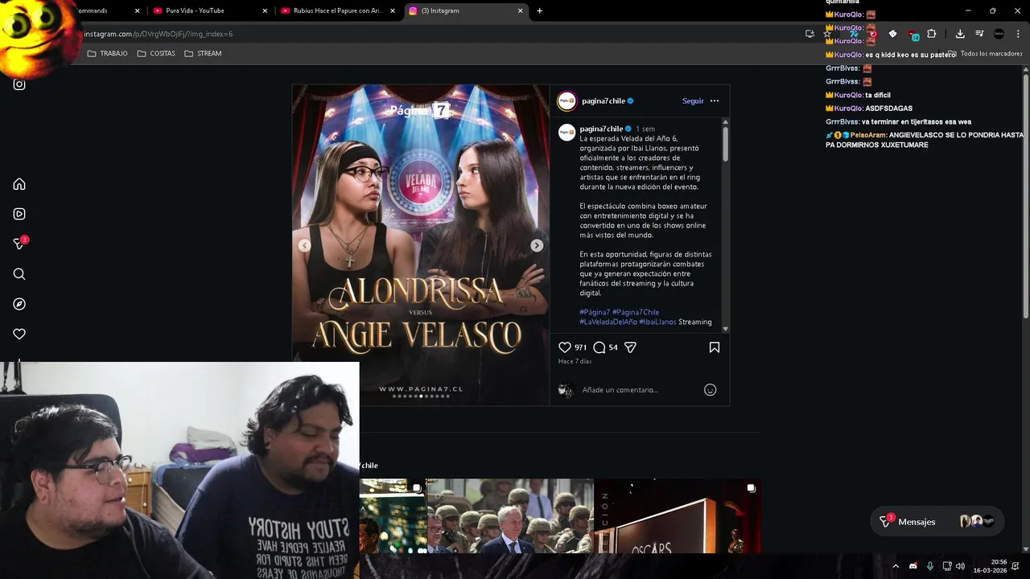View the 971 likes count
This screenshot has height=579, width=1030.
pos(580,347)
